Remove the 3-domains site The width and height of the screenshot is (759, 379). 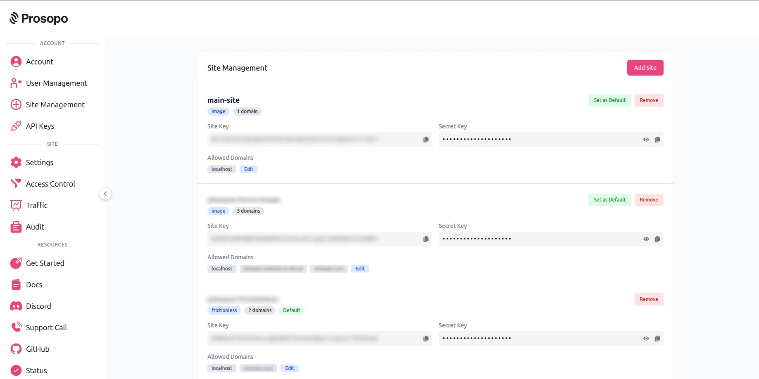649,200
